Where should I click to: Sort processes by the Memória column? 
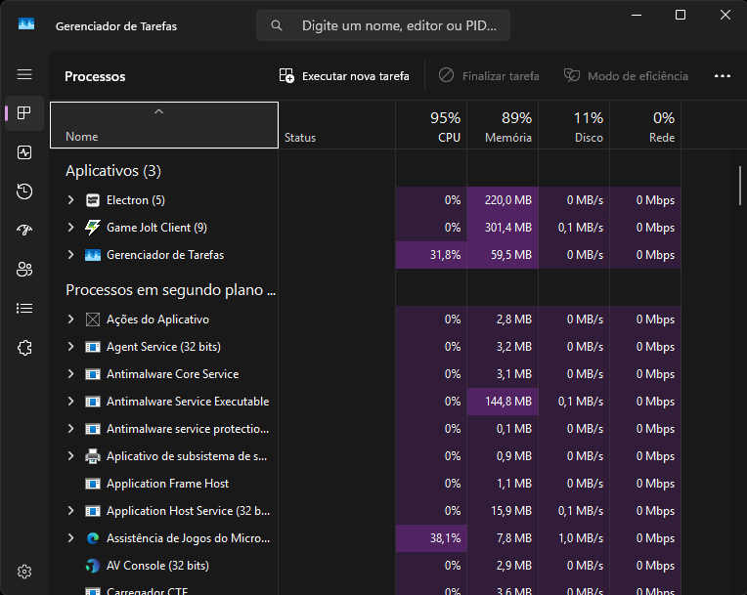(503, 127)
